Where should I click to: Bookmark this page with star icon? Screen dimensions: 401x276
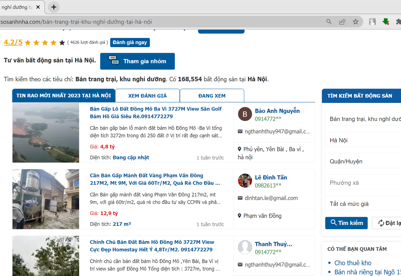point(356,22)
